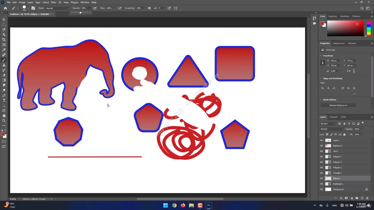Hide the Background layer

click(321, 189)
